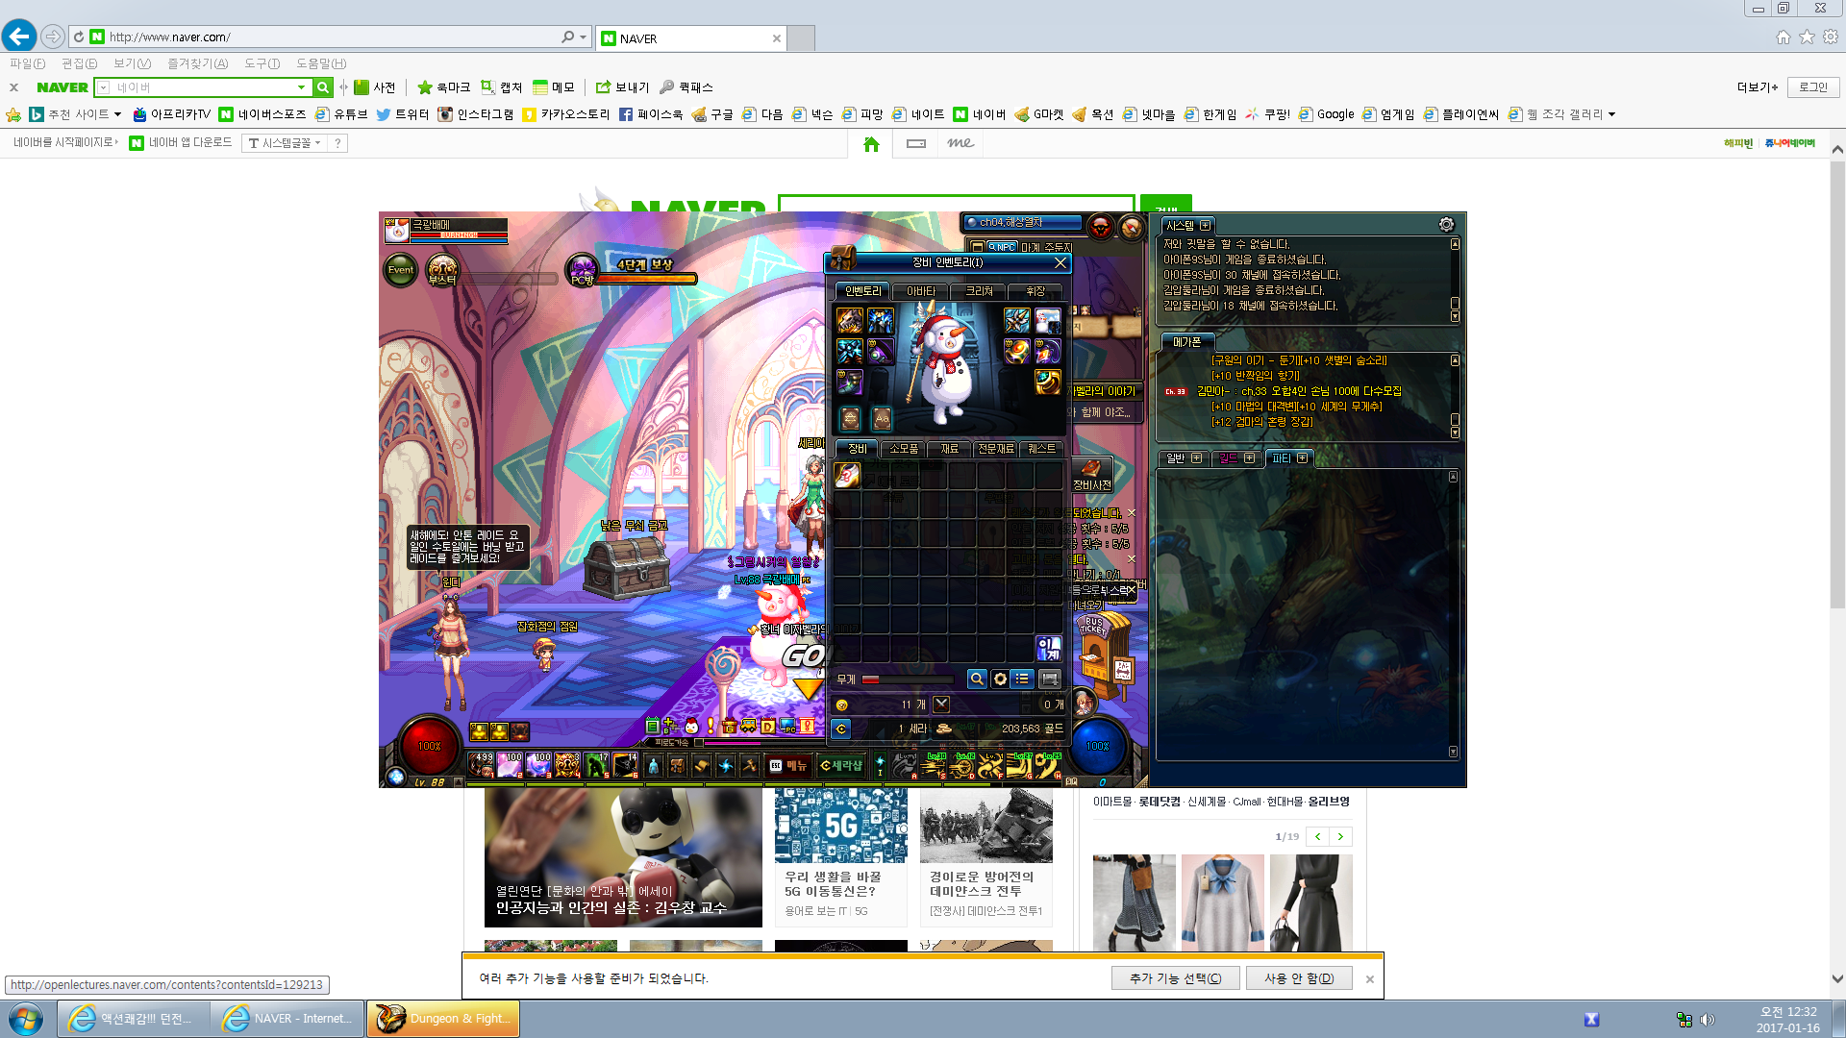Click the Naver green home icon

[x=871, y=143]
